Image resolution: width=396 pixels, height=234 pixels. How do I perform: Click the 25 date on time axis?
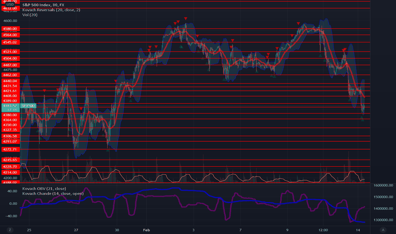point(29,230)
